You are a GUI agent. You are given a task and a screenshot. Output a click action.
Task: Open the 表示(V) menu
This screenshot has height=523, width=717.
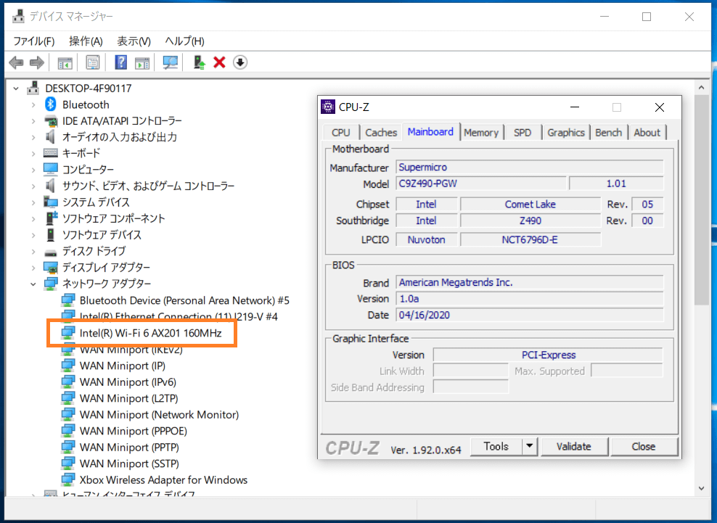134,41
